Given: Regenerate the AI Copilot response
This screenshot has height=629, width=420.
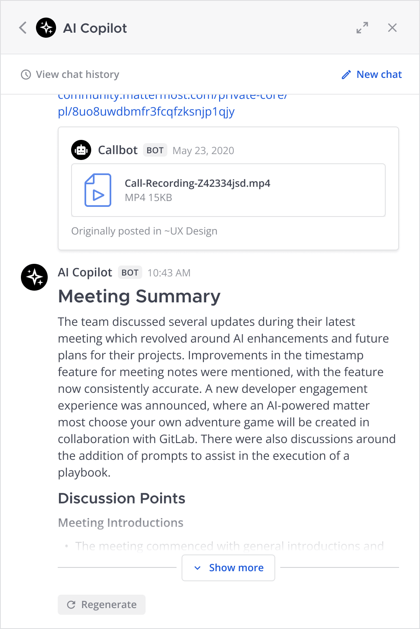Looking at the screenshot, I should coord(102,605).
